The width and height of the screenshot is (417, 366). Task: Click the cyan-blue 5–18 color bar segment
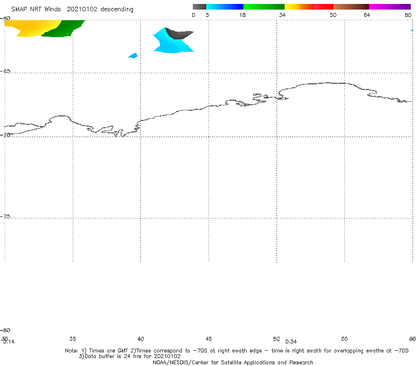click(x=225, y=7)
